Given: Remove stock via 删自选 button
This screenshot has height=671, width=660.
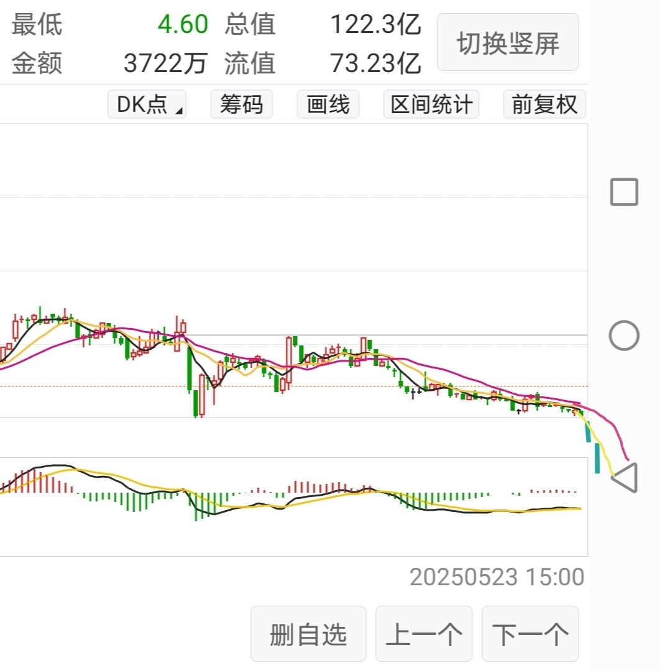Looking at the screenshot, I should pos(308,634).
